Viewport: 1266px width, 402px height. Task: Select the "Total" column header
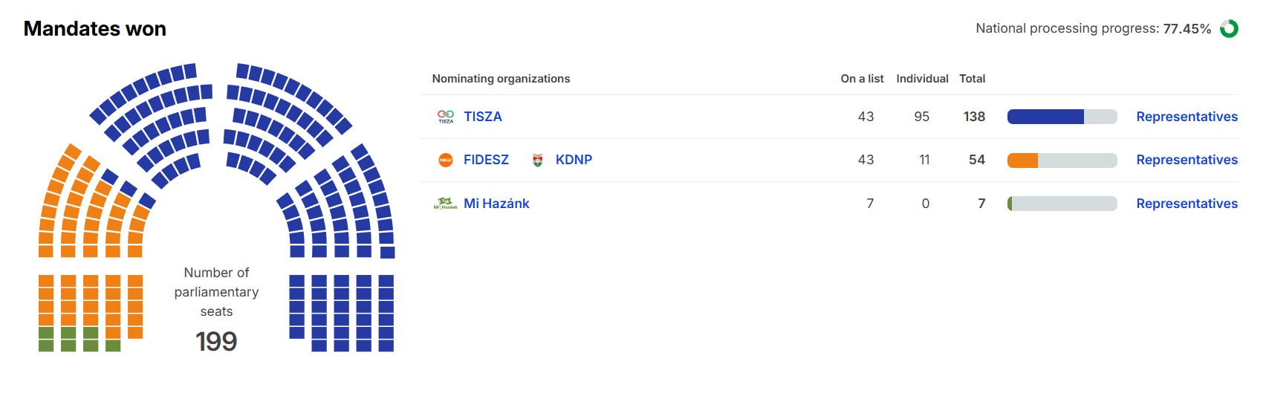click(x=972, y=79)
